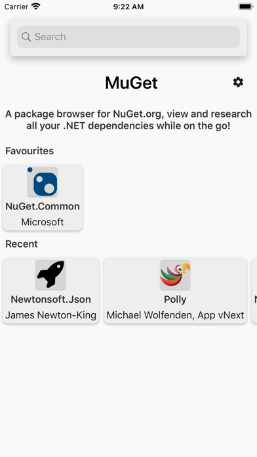The width and height of the screenshot is (257, 457).
Task: Tap the MuGet title heading
Action: [131, 83]
